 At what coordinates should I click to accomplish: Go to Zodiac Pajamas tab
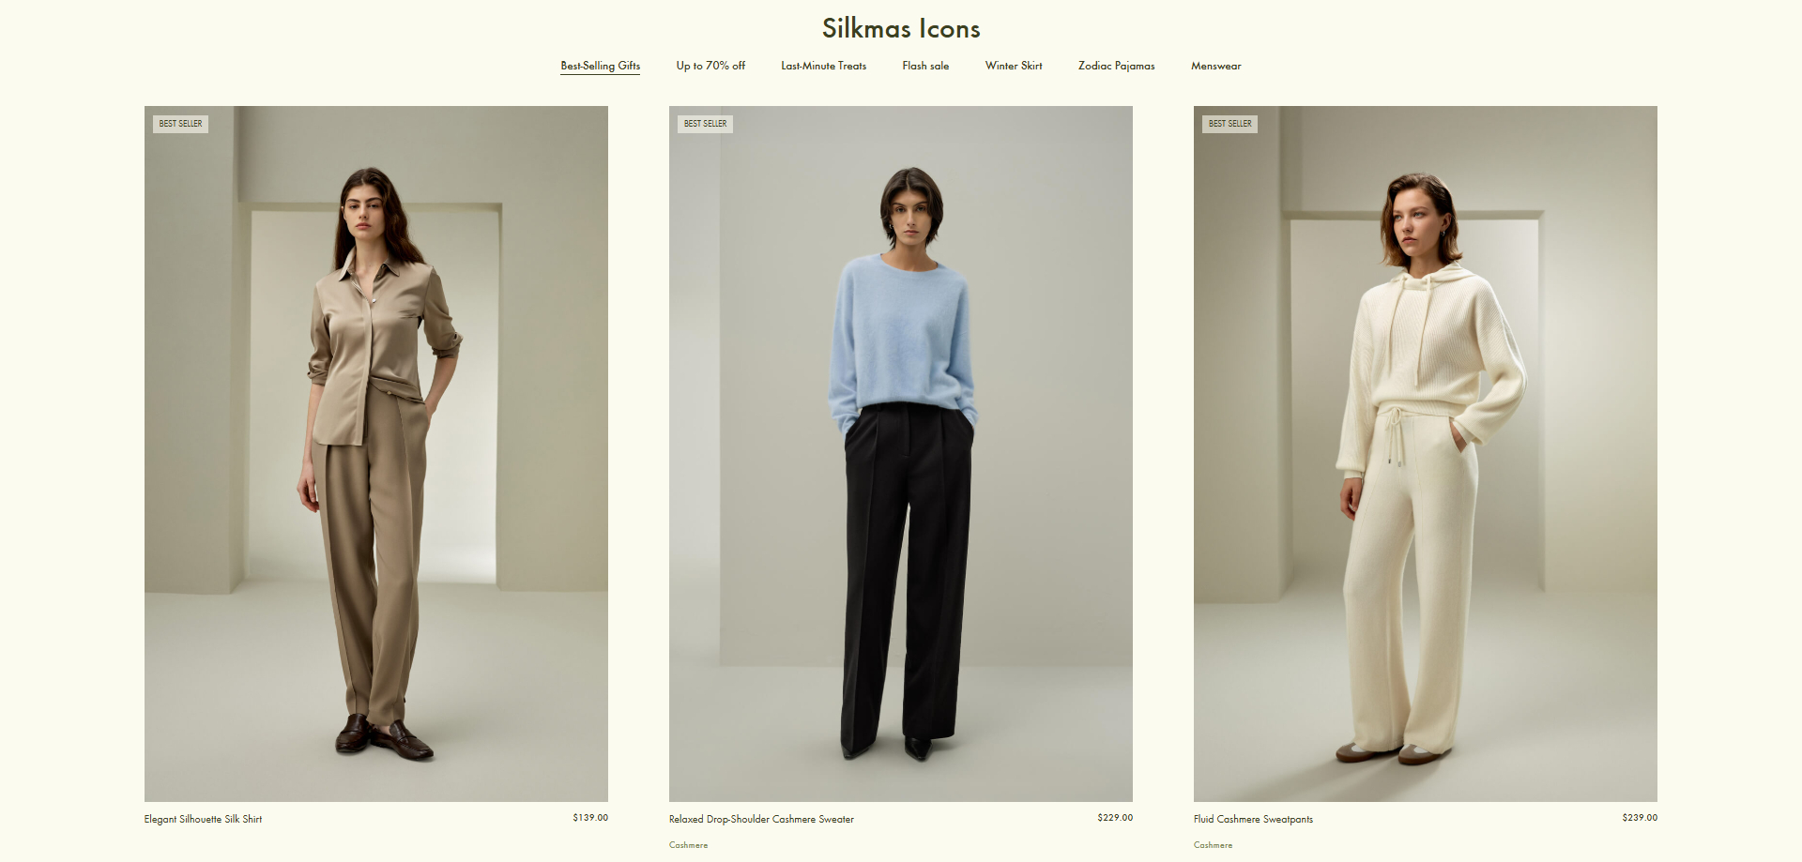coord(1116,66)
